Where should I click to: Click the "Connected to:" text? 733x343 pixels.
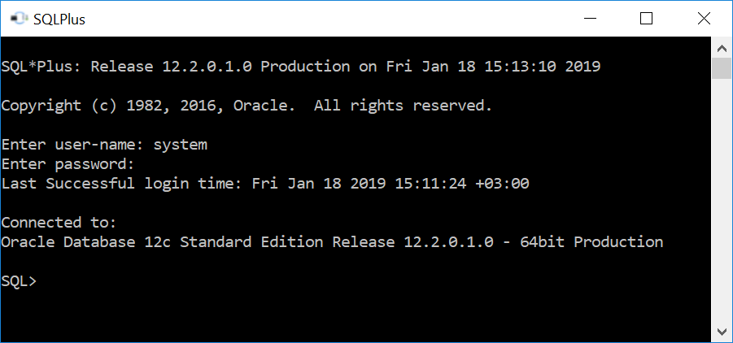pyautogui.click(x=59, y=223)
